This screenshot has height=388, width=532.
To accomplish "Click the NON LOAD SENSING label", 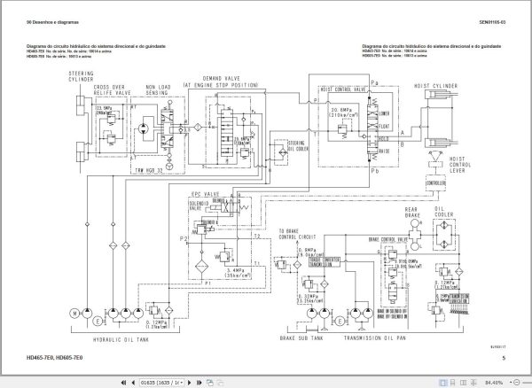I will coord(158,89).
